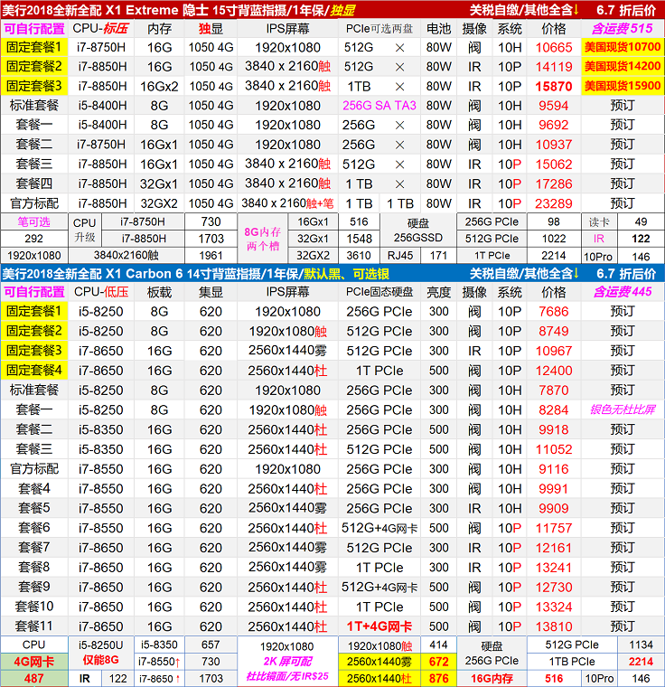Click the blue 笔可选 cell
The width and height of the screenshot is (665, 687).
[34, 221]
